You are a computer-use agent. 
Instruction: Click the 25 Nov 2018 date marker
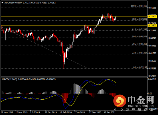click(x=7, y=112)
